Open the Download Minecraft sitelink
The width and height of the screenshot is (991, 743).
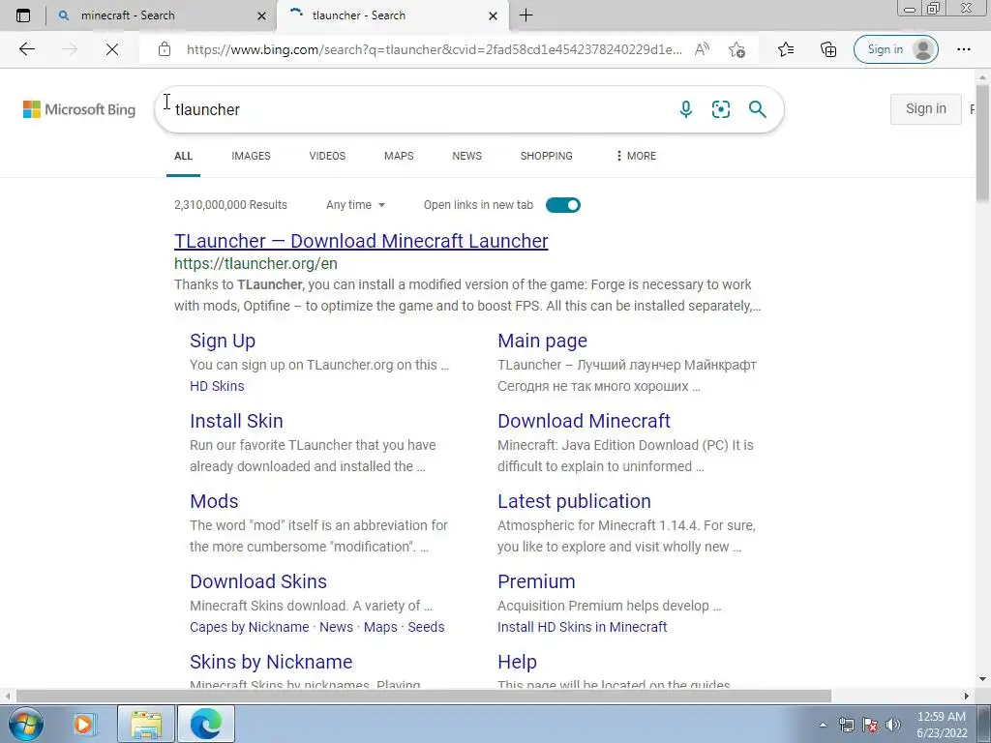(584, 421)
